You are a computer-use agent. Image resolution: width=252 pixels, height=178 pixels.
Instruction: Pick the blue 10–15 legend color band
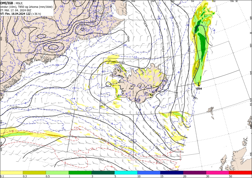click(x=149, y=172)
